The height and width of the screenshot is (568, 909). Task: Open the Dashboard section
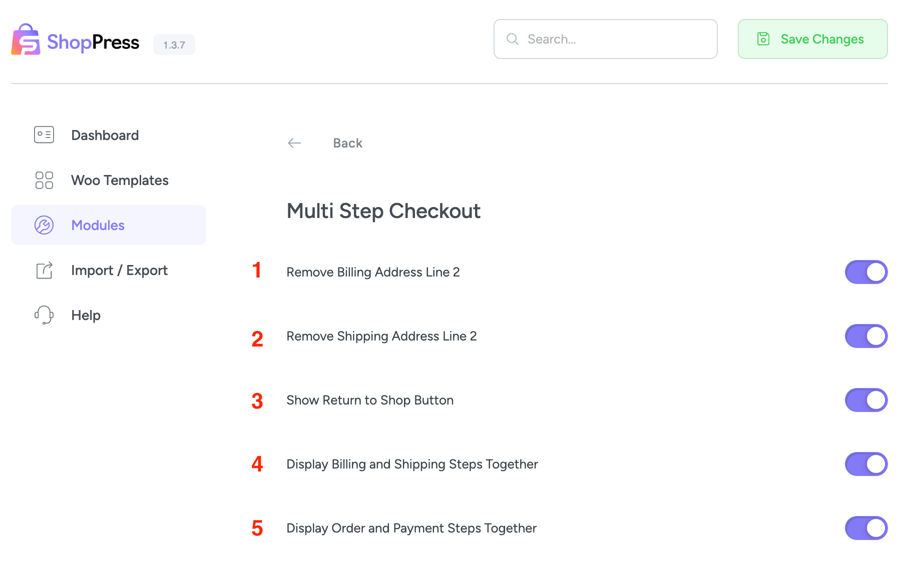pyautogui.click(x=105, y=134)
